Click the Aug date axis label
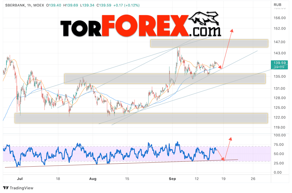The width and height of the screenshot is (292, 193). pyautogui.click(x=93, y=179)
